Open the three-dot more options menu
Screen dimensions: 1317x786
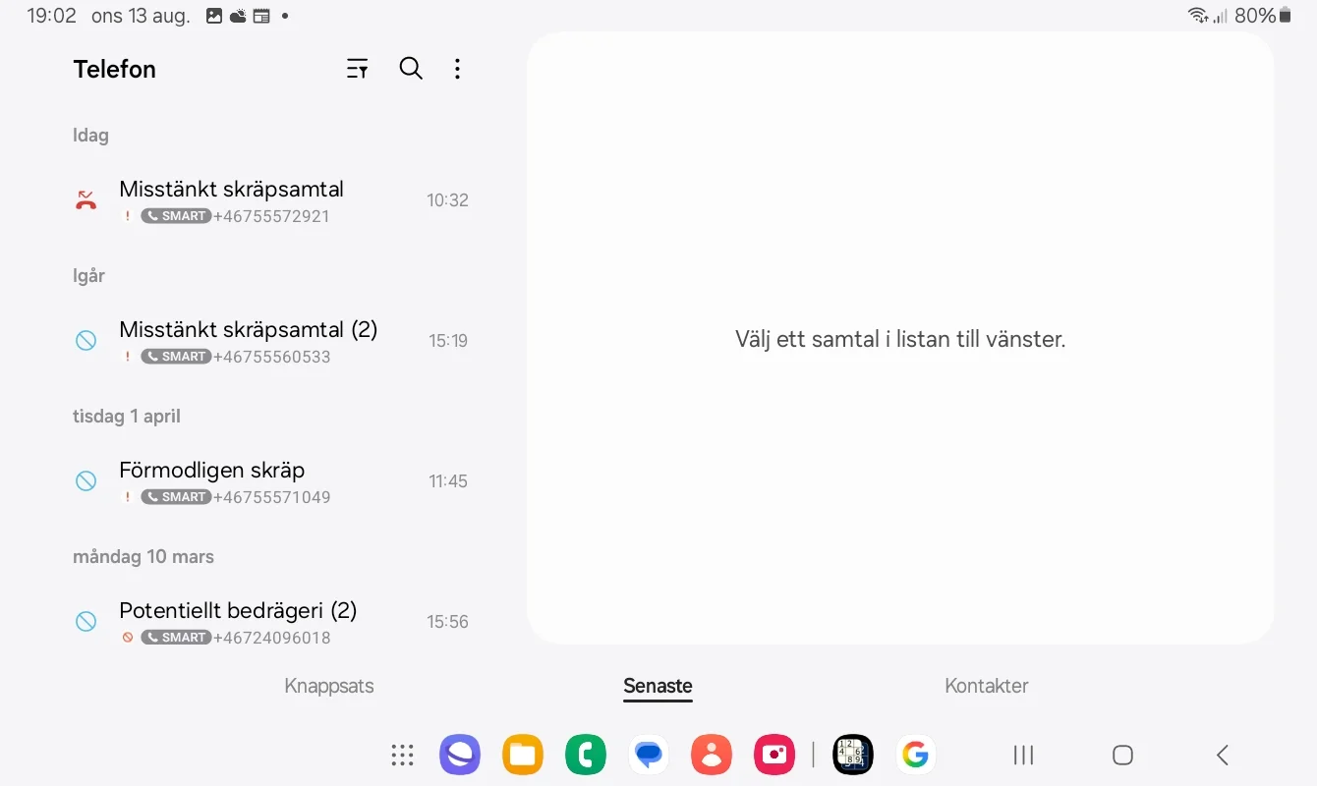click(457, 69)
